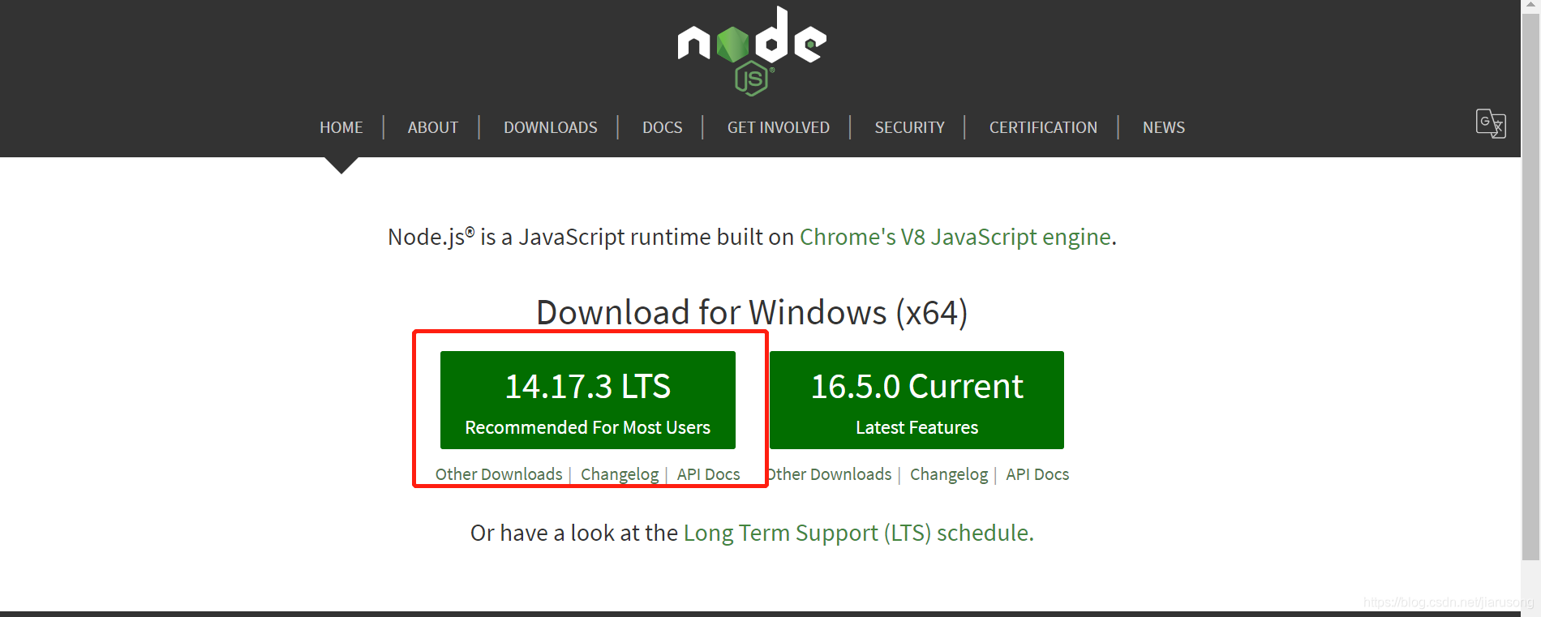The image size is (1541, 617).
Task: Follow Chrome's V8 JavaScript engine link
Action: (x=955, y=237)
